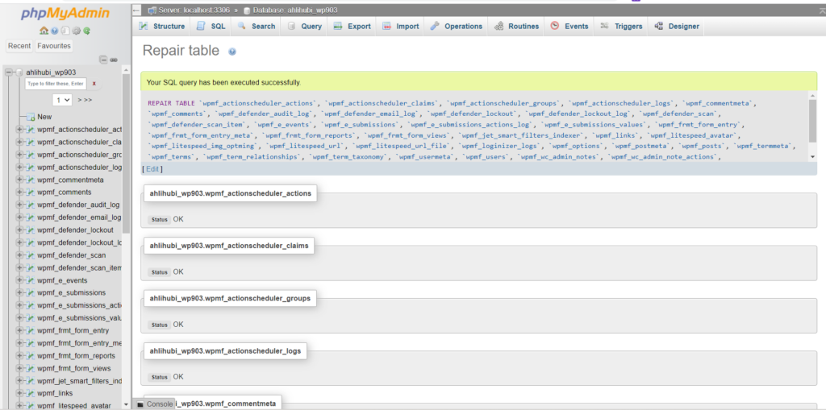Open the navigation panel settings gear
The image size is (826, 410).
(x=77, y=31)
